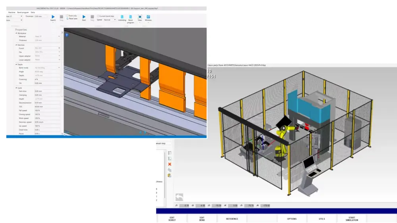Screen dimensions: 397x223
Task: Open the Extra menu
Action: [x=33, y=12]
